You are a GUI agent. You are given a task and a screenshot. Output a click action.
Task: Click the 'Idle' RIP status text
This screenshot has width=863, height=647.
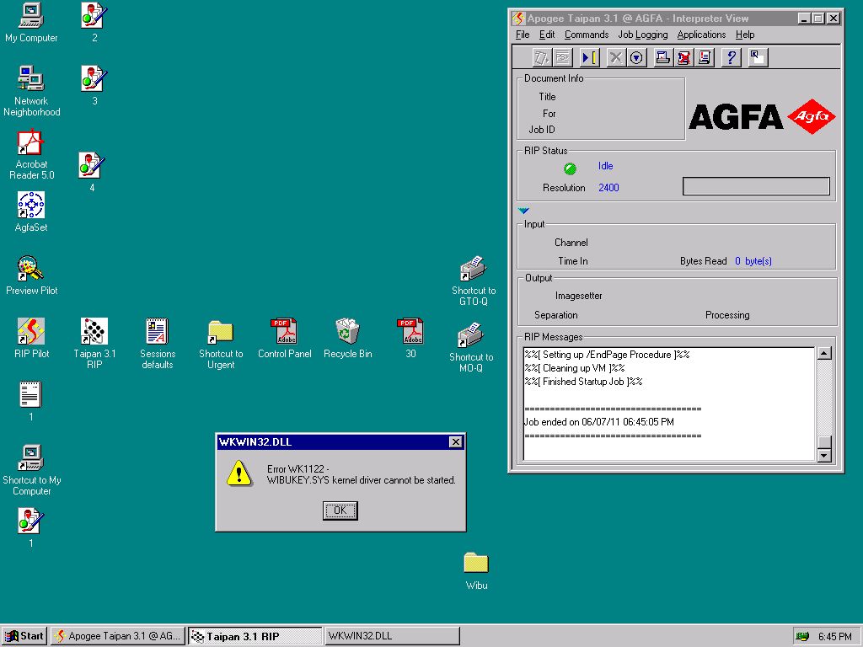point(605,166)
